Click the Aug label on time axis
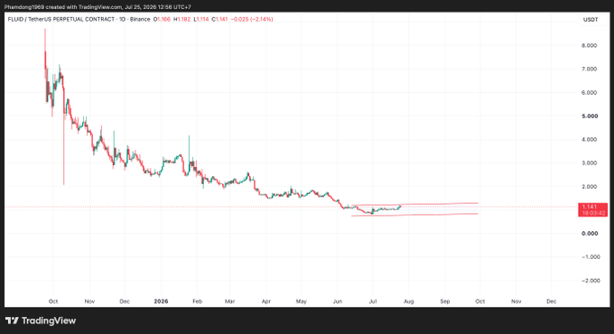The image size is (614, 334). [408, 302]
